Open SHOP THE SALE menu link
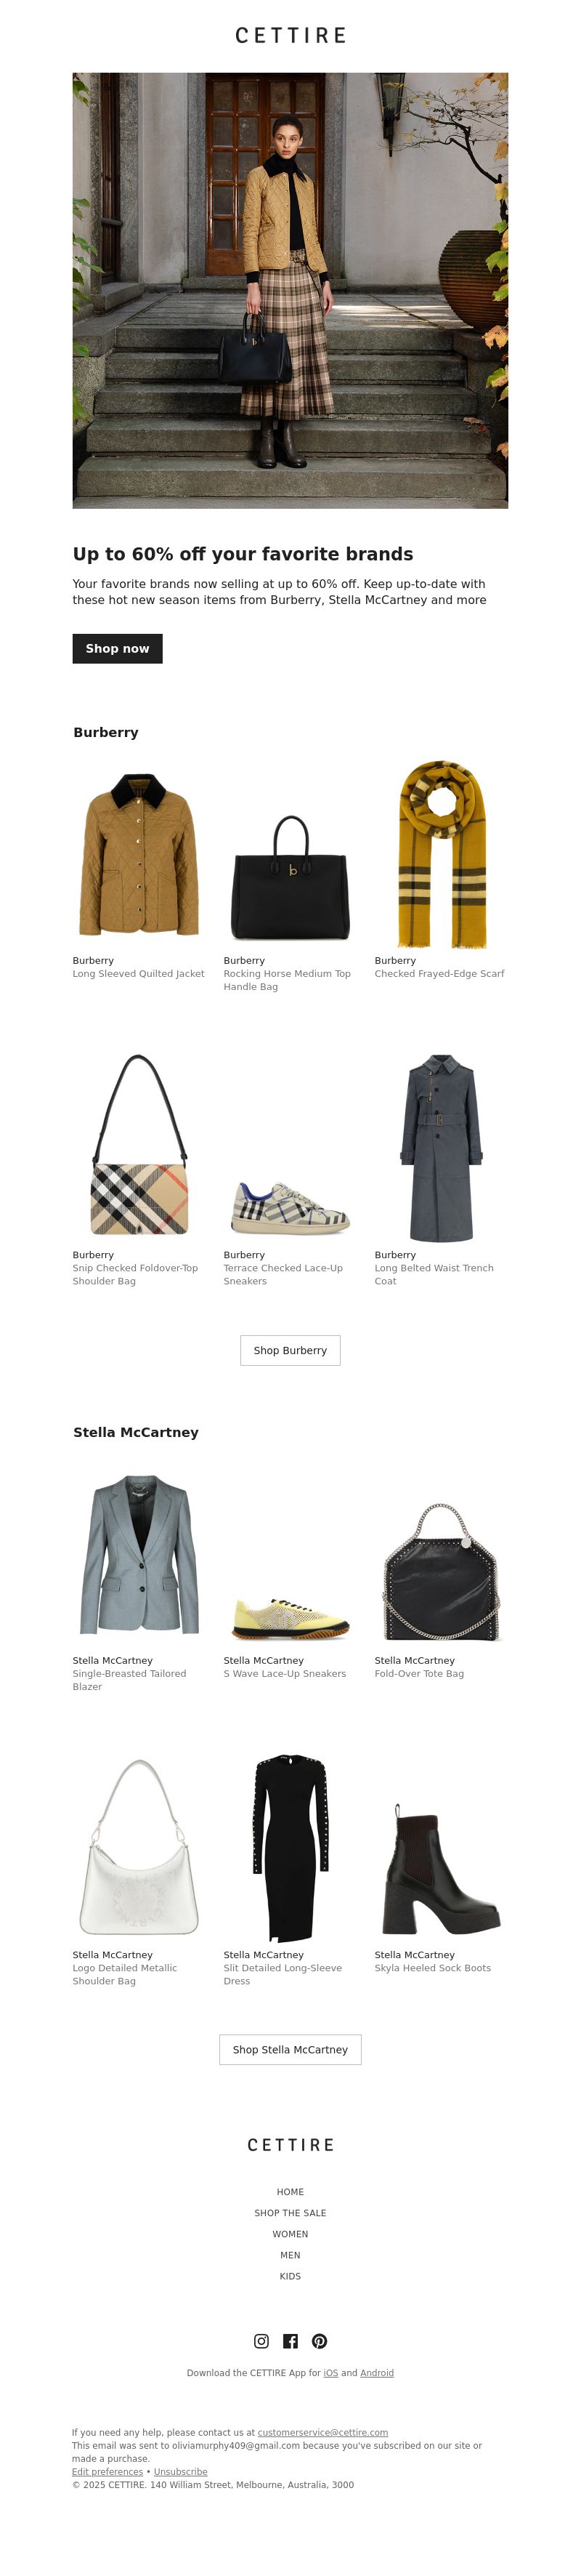The height and width of the screenshot is (2576, 581). point(290,2213)
